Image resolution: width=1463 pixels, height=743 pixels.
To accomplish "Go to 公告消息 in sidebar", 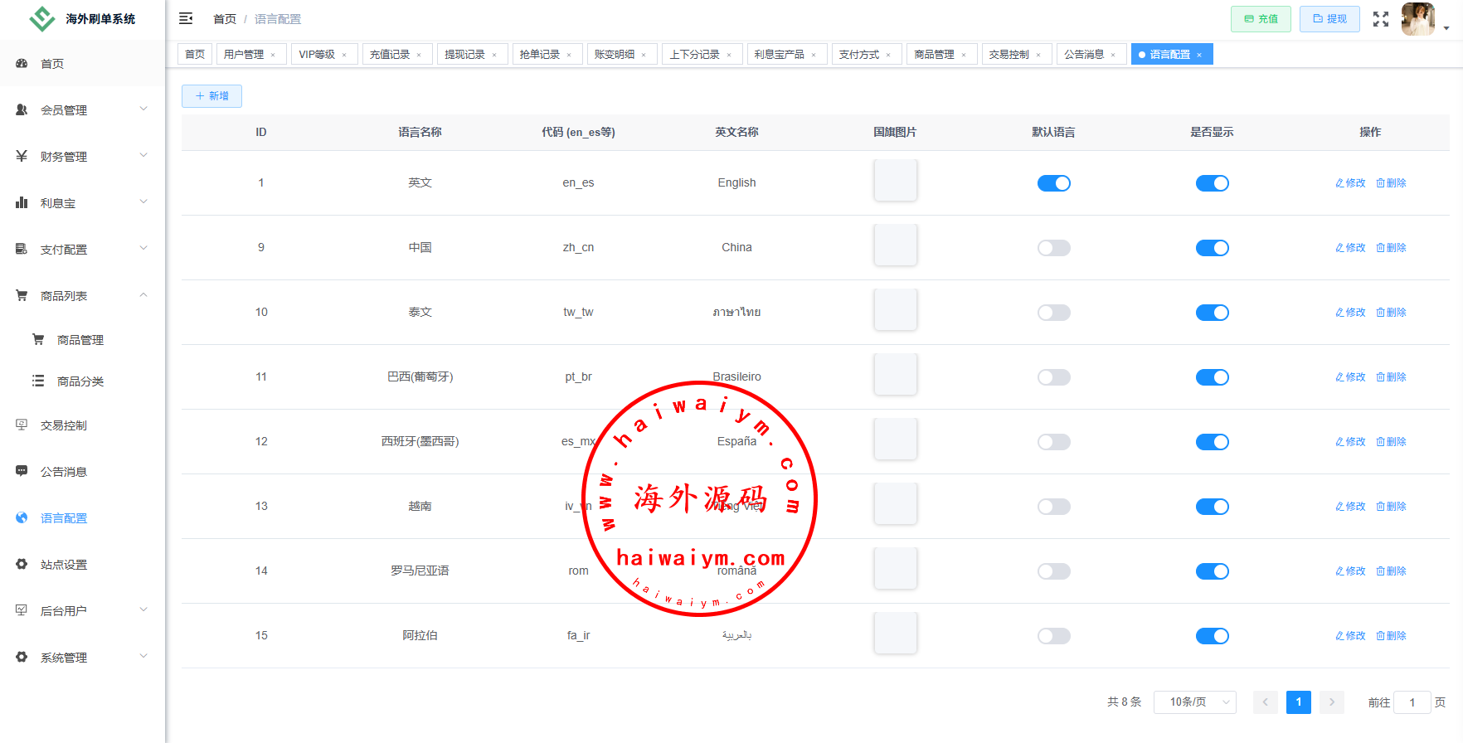I will pyautogui.click(x=64, y=472).
